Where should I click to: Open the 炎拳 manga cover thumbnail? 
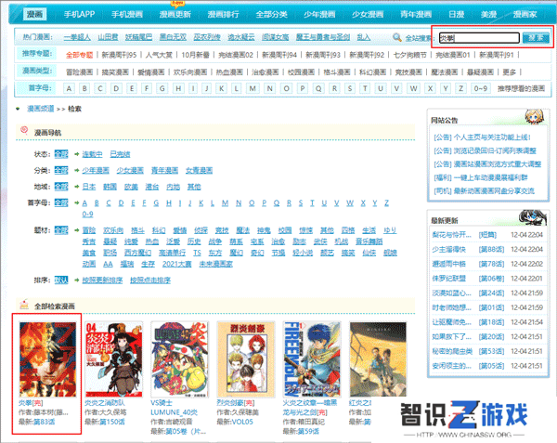click(47, 359)
